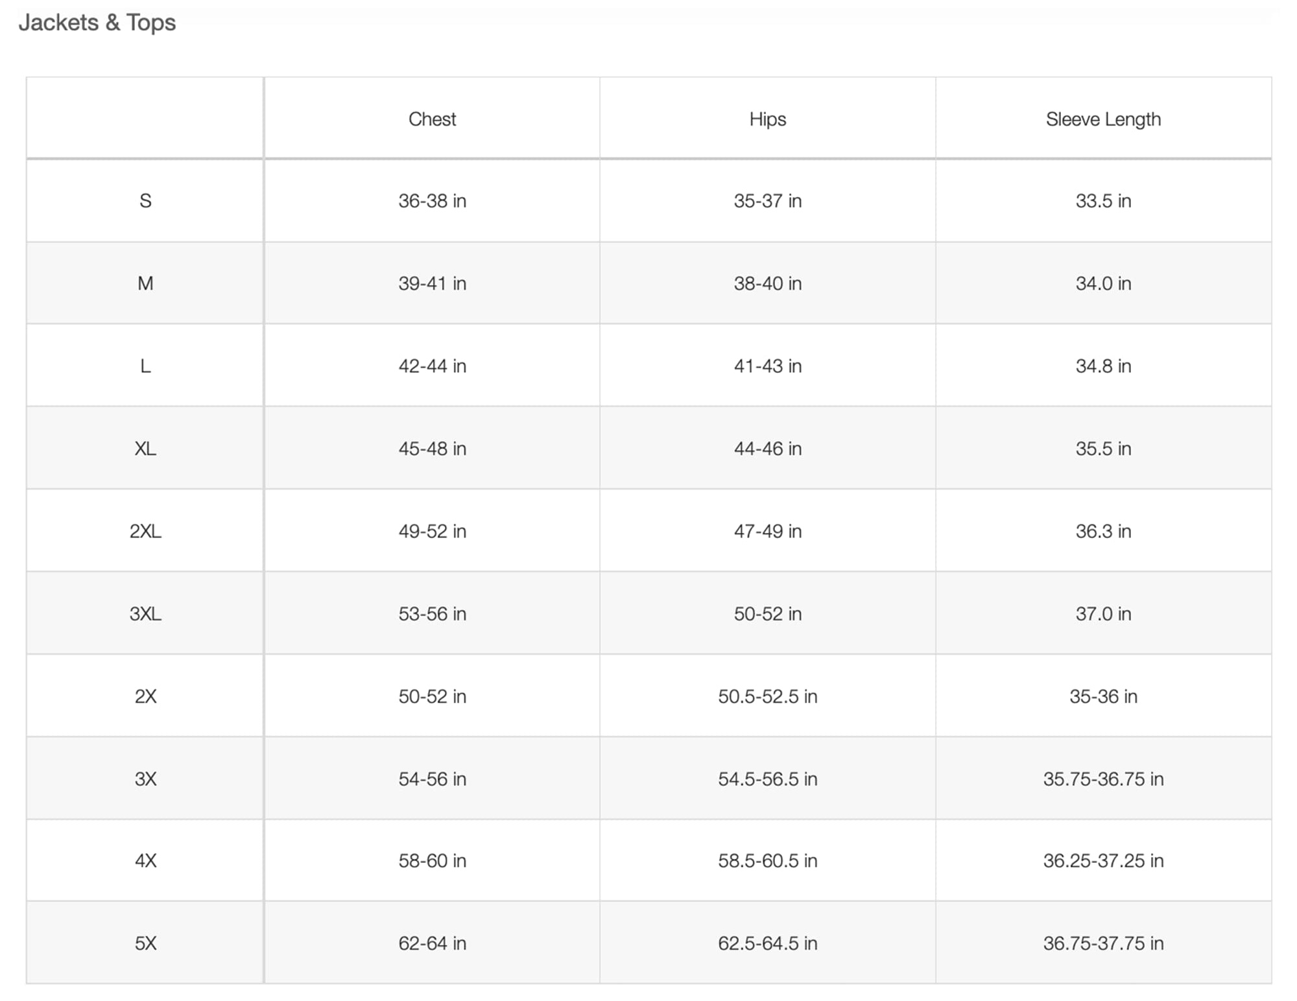Screen dimensions: 1297x1001
Task: Select hips value 50.5-52.5 in
Action: coord(767,696)
